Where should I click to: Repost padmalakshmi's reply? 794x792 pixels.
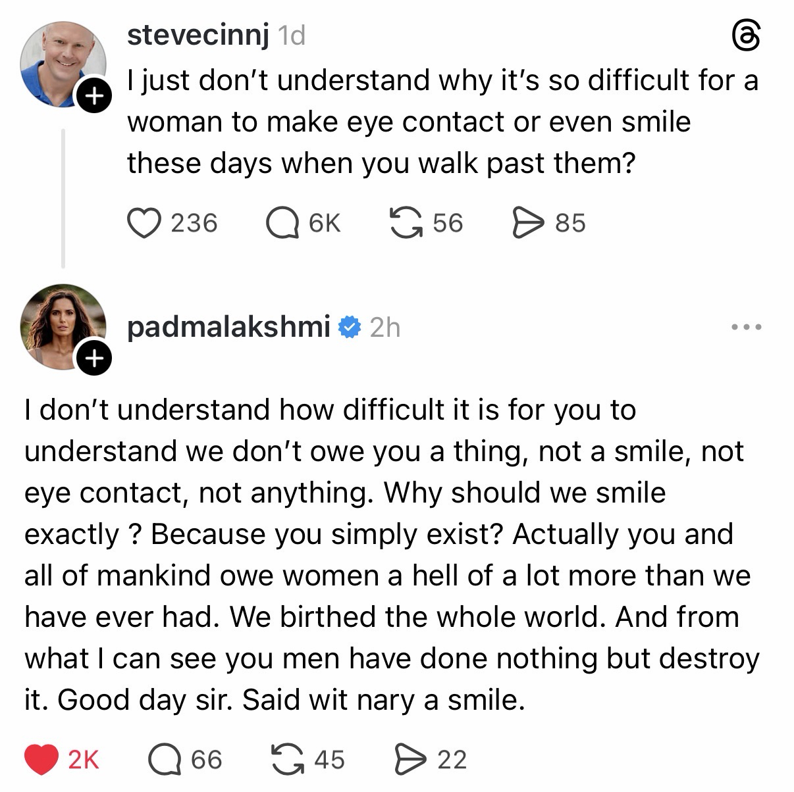click(x=288, y=759)
